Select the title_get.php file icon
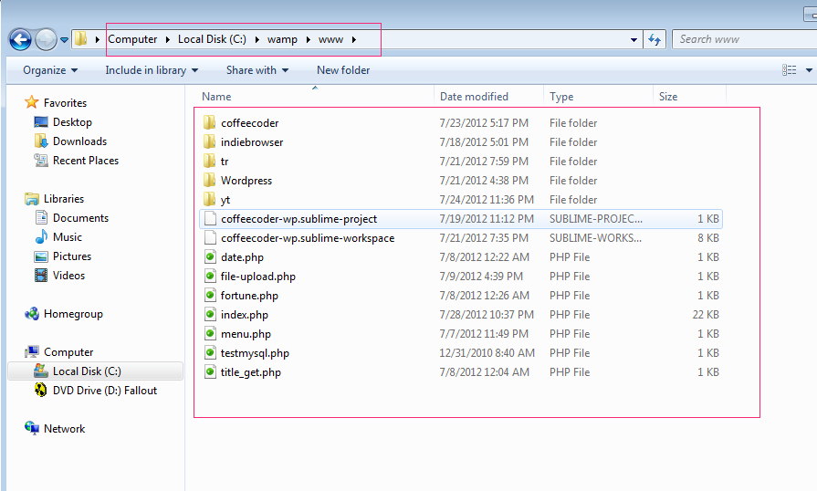The height and width of the screenshot is (491, 817). coord(210,372)
